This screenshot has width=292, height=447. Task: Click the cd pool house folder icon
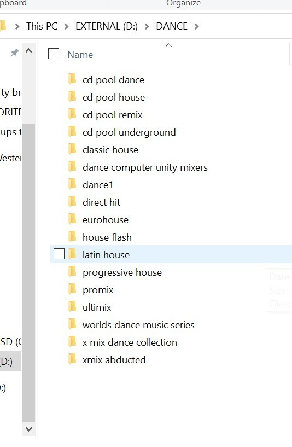click(x=72, y=97)
